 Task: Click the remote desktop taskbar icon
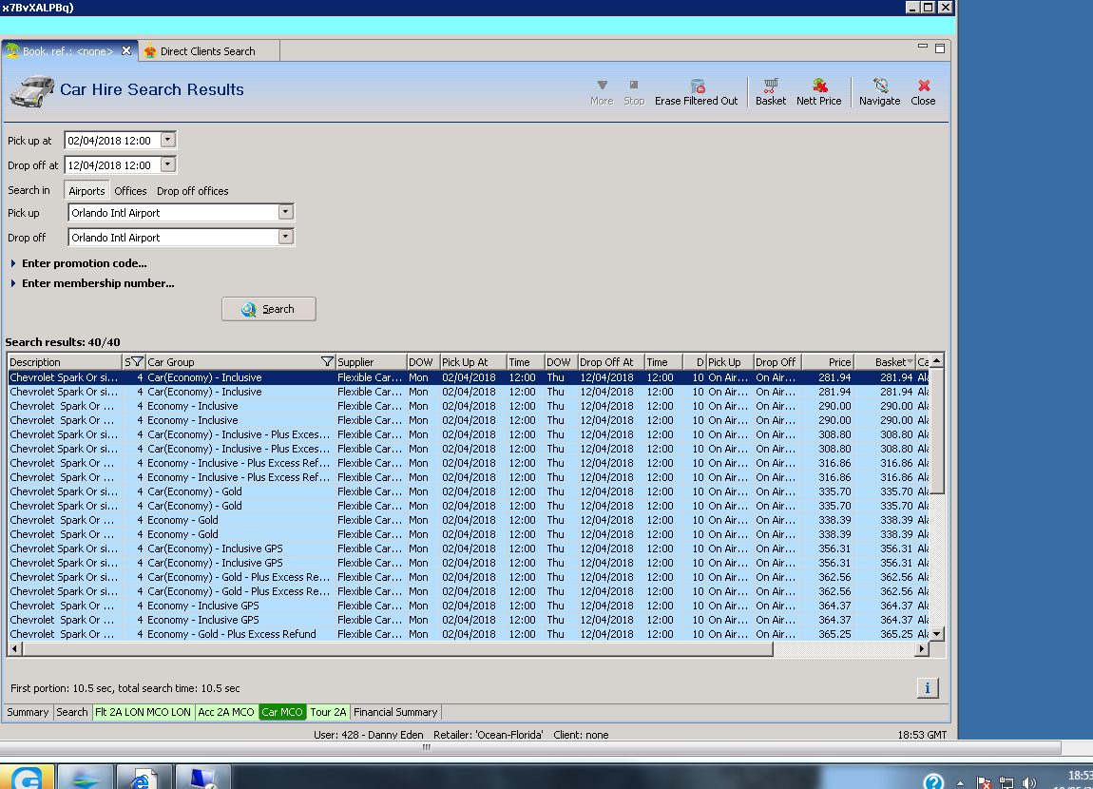pyautogui.click(x=202, y=778)
